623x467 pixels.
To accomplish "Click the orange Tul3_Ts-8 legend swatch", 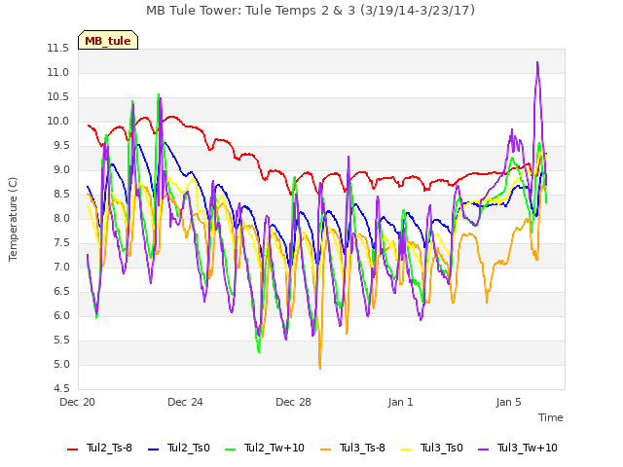I will pyautogui.click(x=325, y=449).
